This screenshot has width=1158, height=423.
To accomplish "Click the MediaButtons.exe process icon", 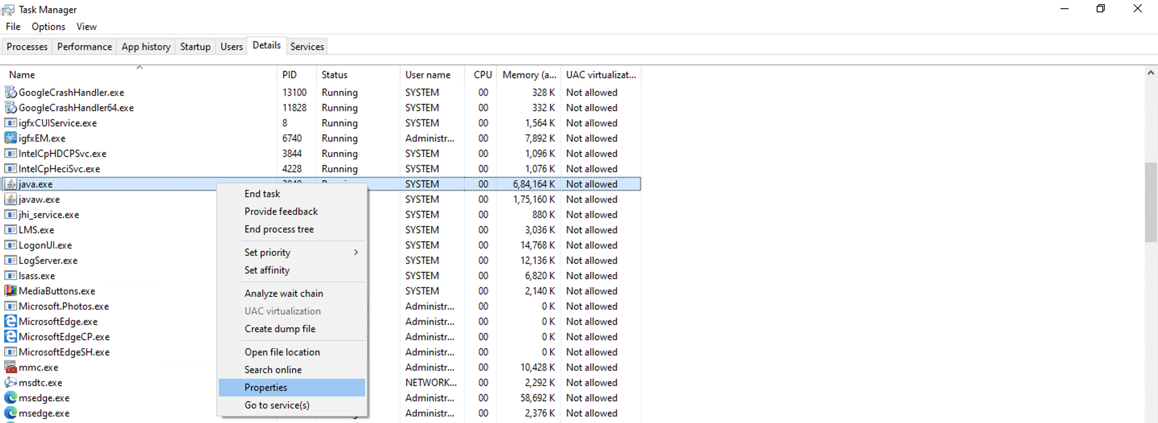I will (x=10, y=291).
